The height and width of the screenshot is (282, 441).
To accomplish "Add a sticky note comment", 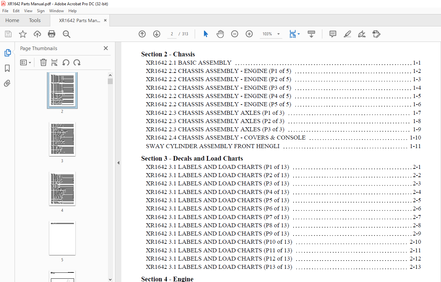I will pyautogui.click(x=333, y=34).
